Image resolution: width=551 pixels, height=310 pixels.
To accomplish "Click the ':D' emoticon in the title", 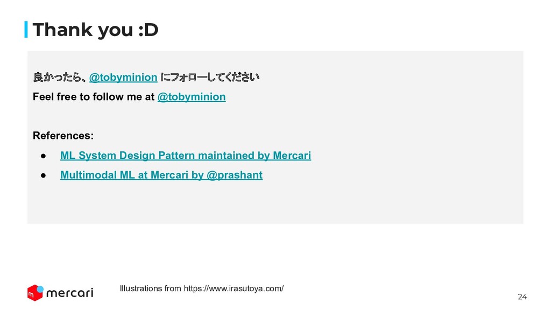I will [149, 30].
